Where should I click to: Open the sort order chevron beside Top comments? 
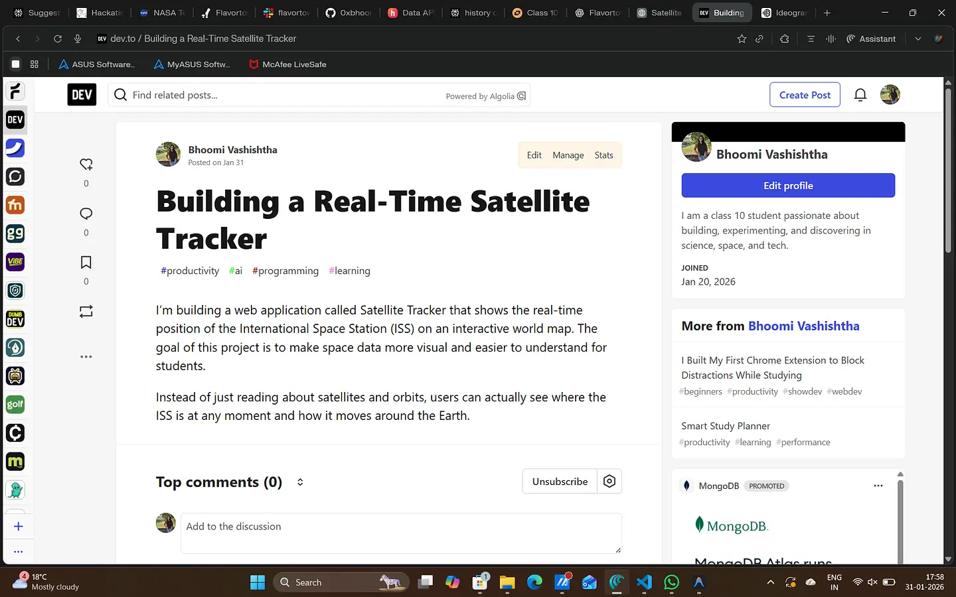(300, 482)
